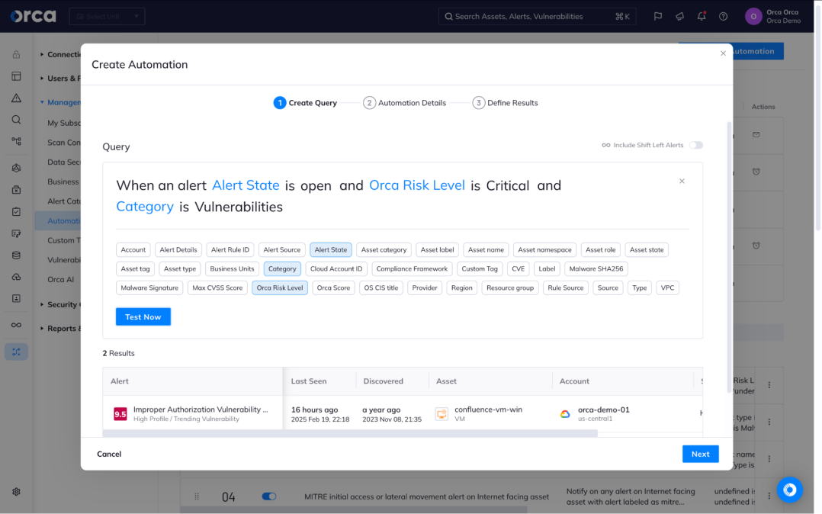
Task: Open Data Security sidebar item
Action: [x=64, y=162]
